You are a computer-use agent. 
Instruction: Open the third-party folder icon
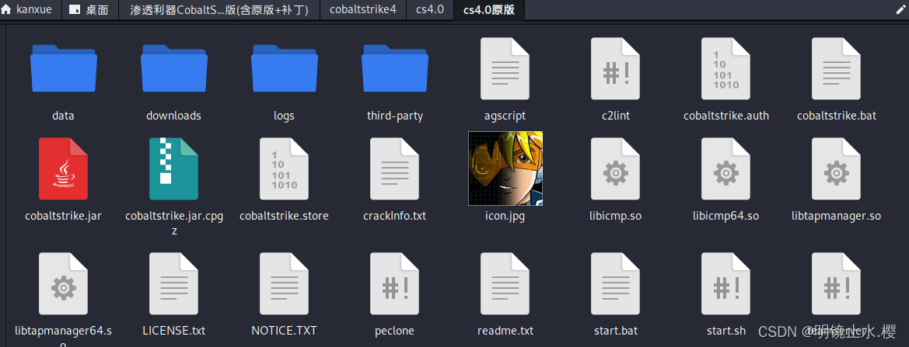point(395,69)
